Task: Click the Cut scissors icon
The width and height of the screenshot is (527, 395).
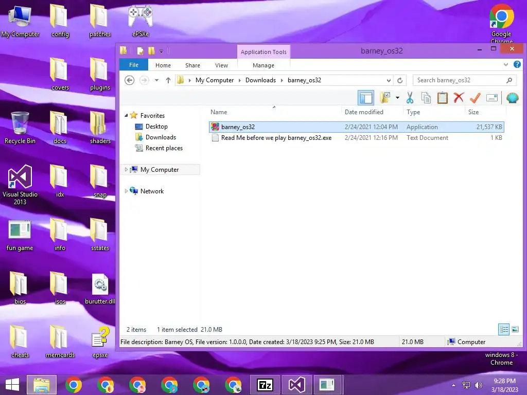Action: pos(410,98)
